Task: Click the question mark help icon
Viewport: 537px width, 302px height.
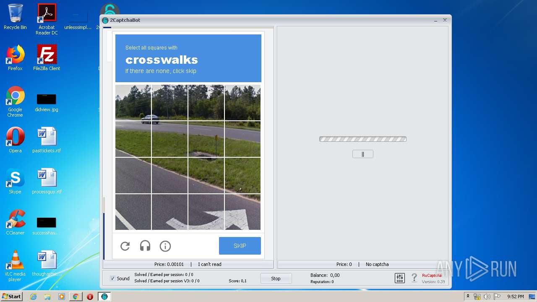Action: [x=414, y=278]
